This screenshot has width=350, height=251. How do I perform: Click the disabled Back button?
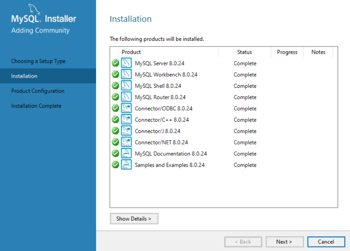click(243, 242)
